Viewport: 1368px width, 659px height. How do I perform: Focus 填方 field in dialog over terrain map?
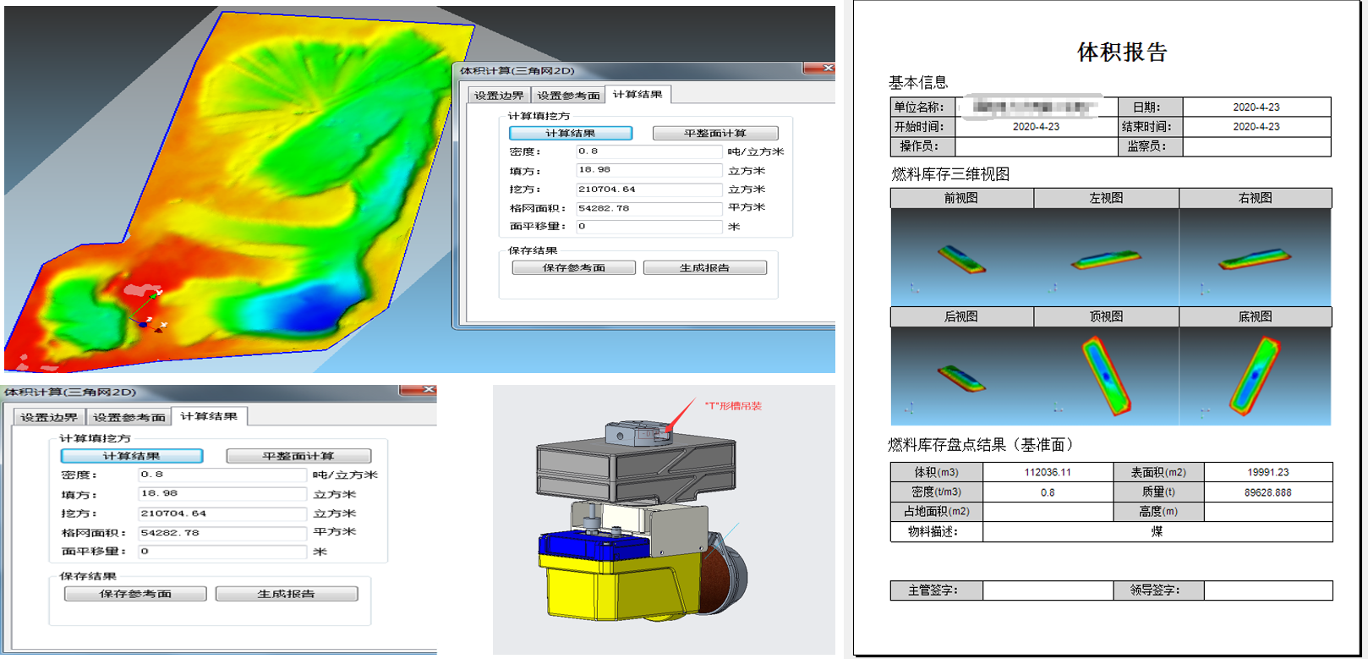point(649,170)
